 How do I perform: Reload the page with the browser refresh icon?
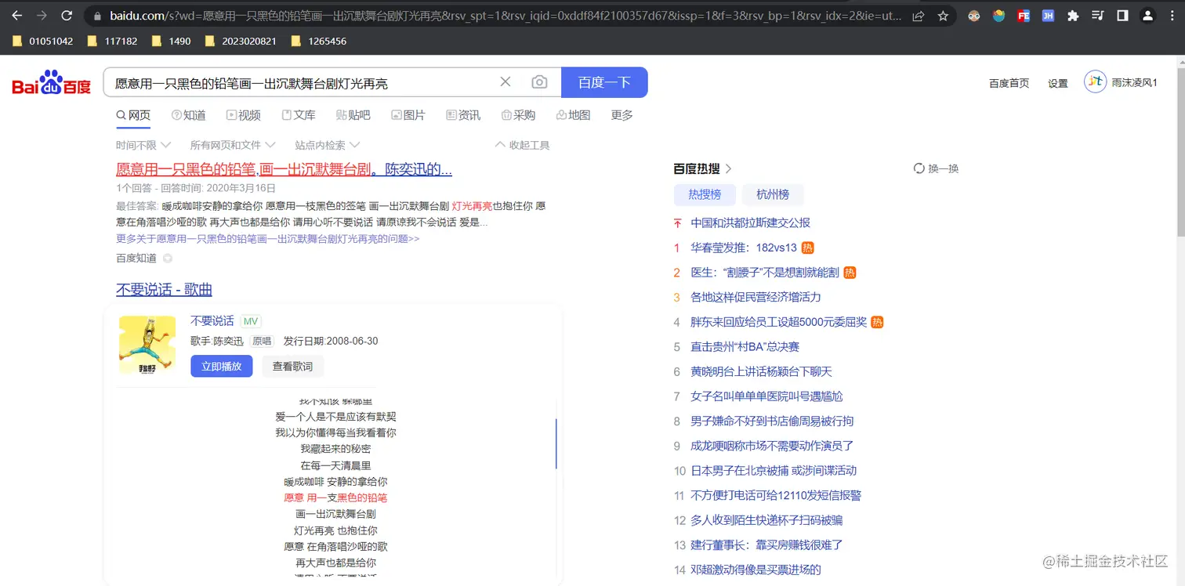tap(67, 16)
